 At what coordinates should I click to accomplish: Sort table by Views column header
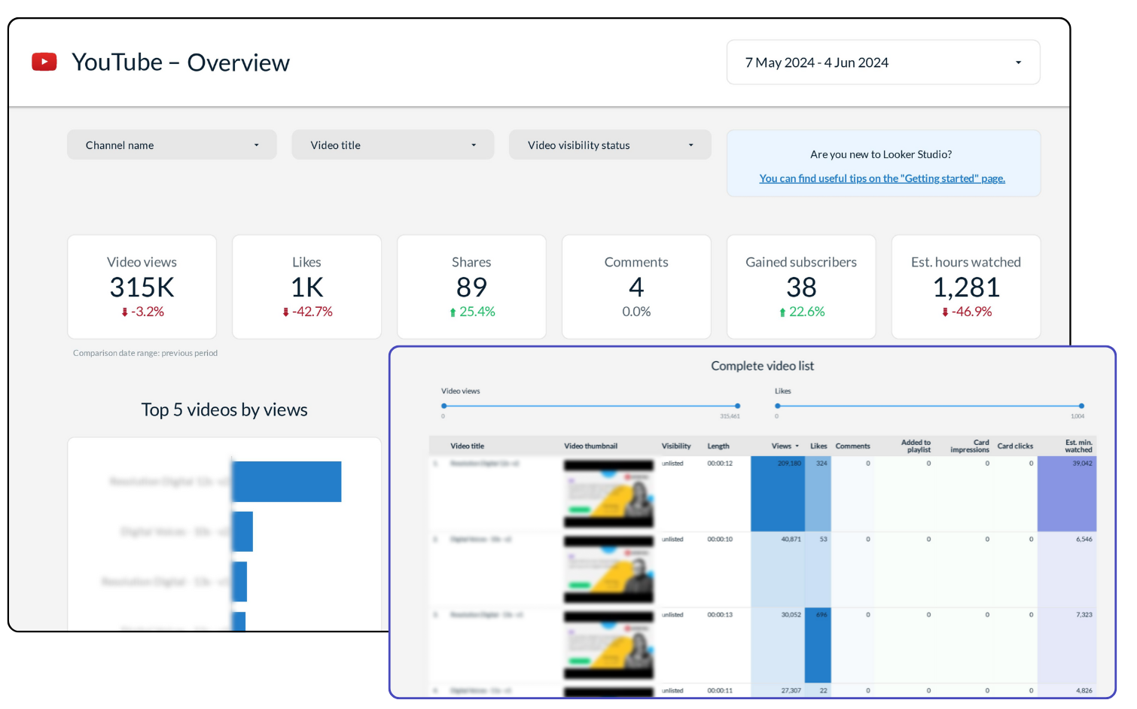781,446
